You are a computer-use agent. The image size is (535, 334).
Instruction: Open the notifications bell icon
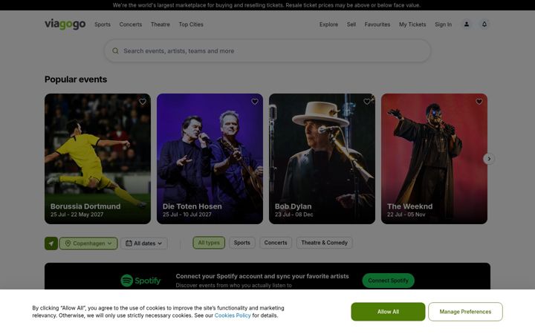pos(484,24)
